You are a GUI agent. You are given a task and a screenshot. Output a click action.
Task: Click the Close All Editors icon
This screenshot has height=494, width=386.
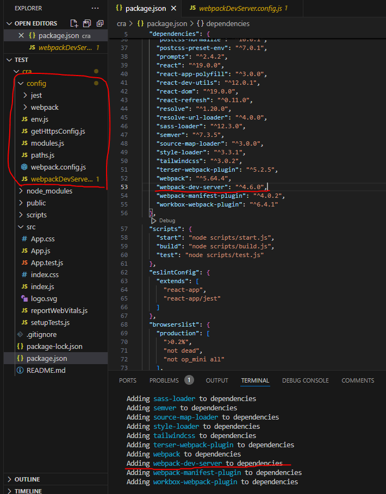(x=99, y=23)
